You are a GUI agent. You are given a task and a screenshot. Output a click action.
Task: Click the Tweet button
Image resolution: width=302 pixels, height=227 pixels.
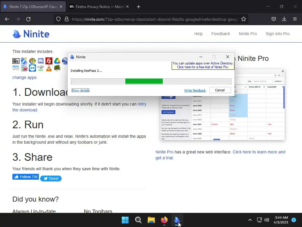tap(51, 178)
